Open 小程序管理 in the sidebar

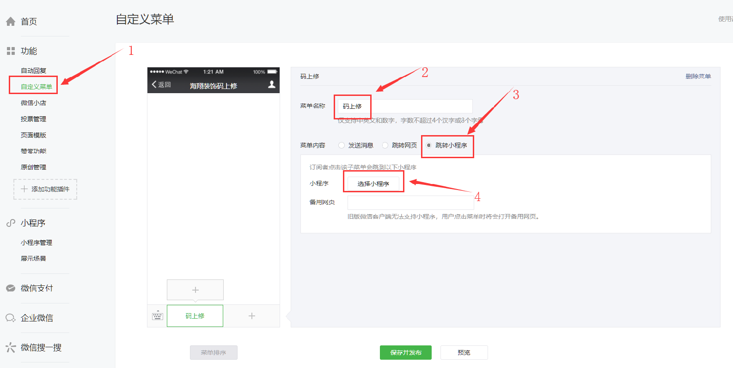[37, 243]
